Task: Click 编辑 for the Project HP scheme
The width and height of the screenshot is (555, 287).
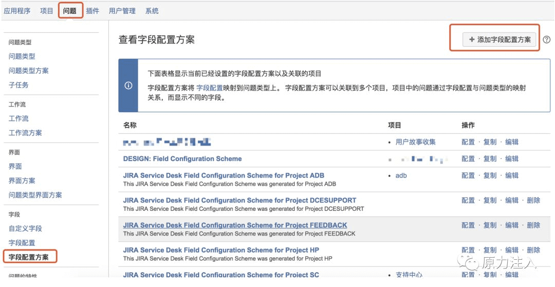Action: coord(512,250)
